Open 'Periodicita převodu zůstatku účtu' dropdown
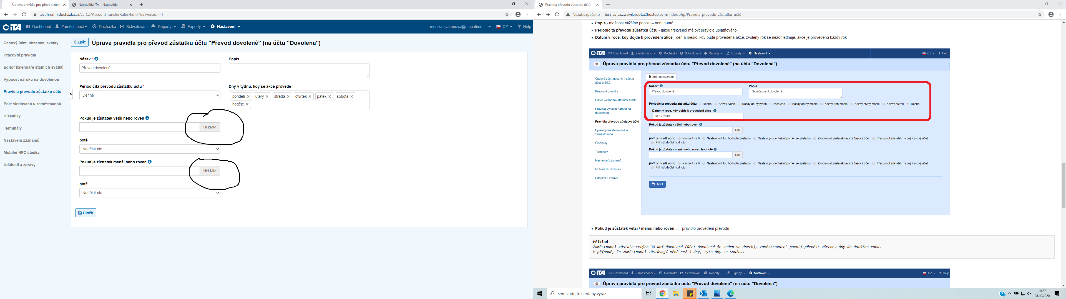 150,96
